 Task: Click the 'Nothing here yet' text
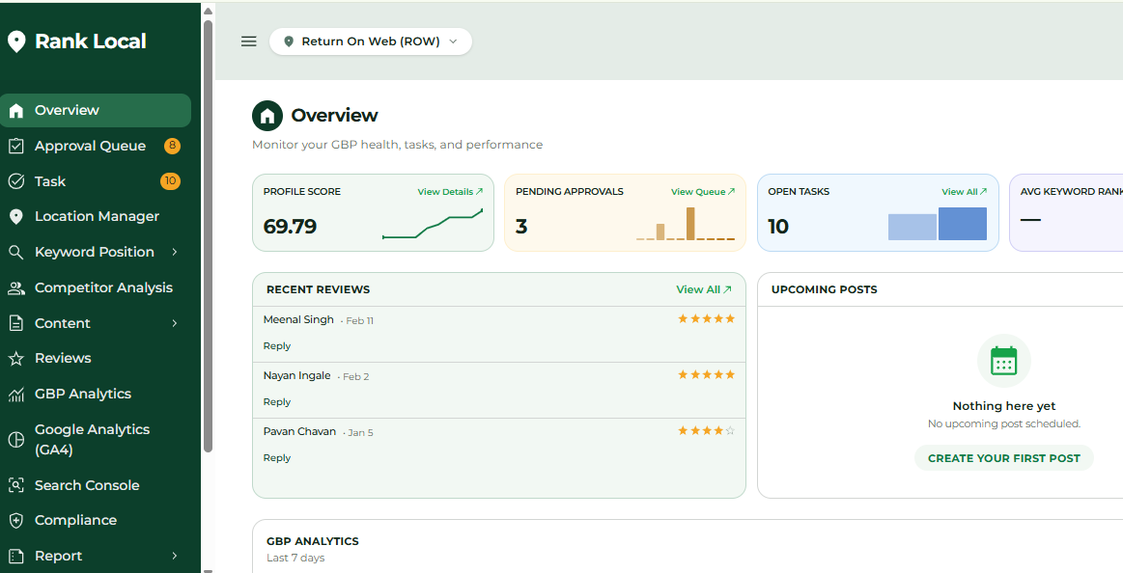1004,406
